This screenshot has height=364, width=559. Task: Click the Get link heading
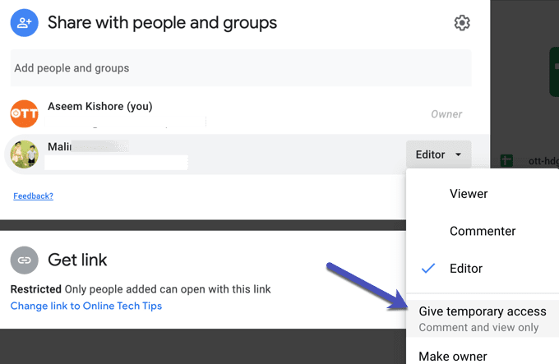click(x=77, y=260)
